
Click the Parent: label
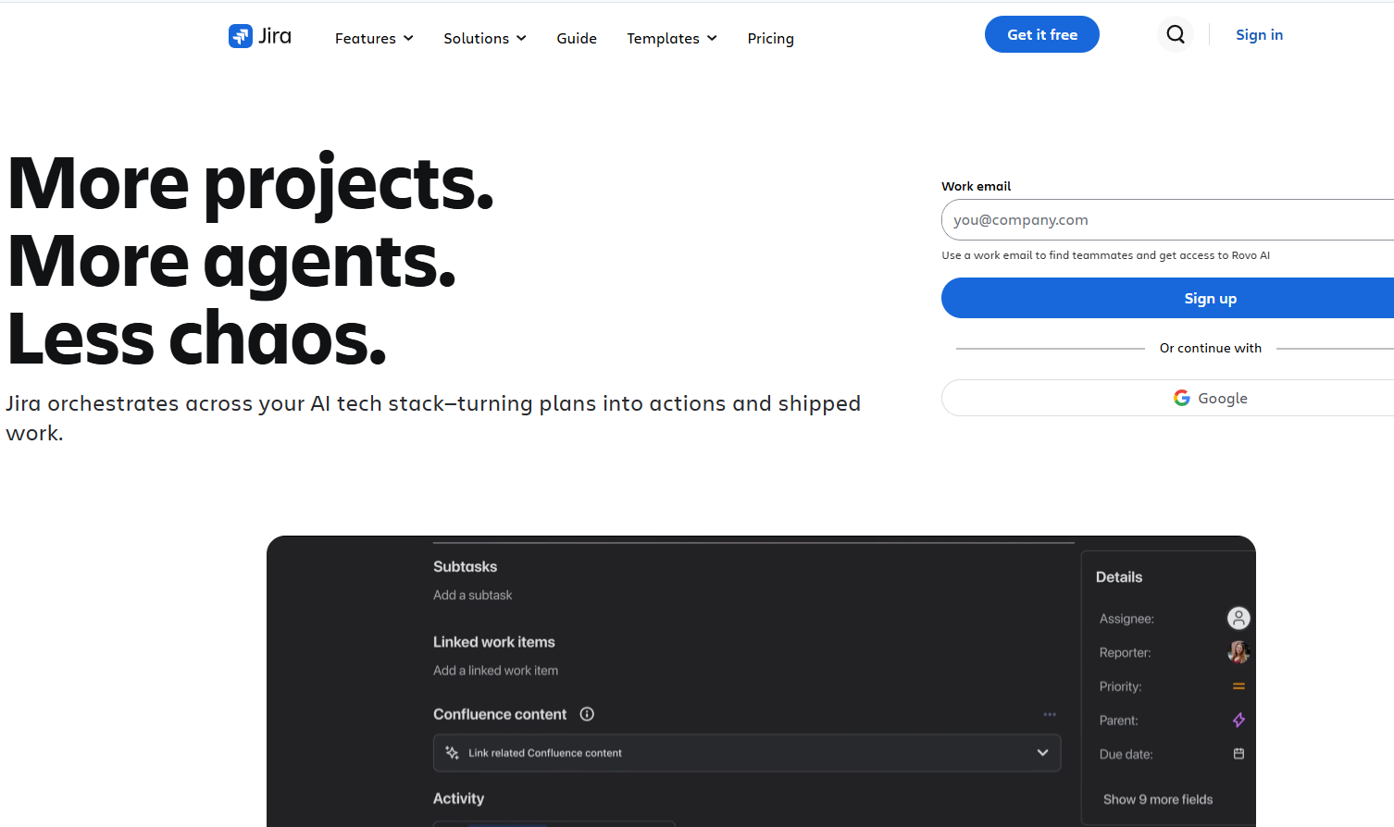tap(1119, 721)
